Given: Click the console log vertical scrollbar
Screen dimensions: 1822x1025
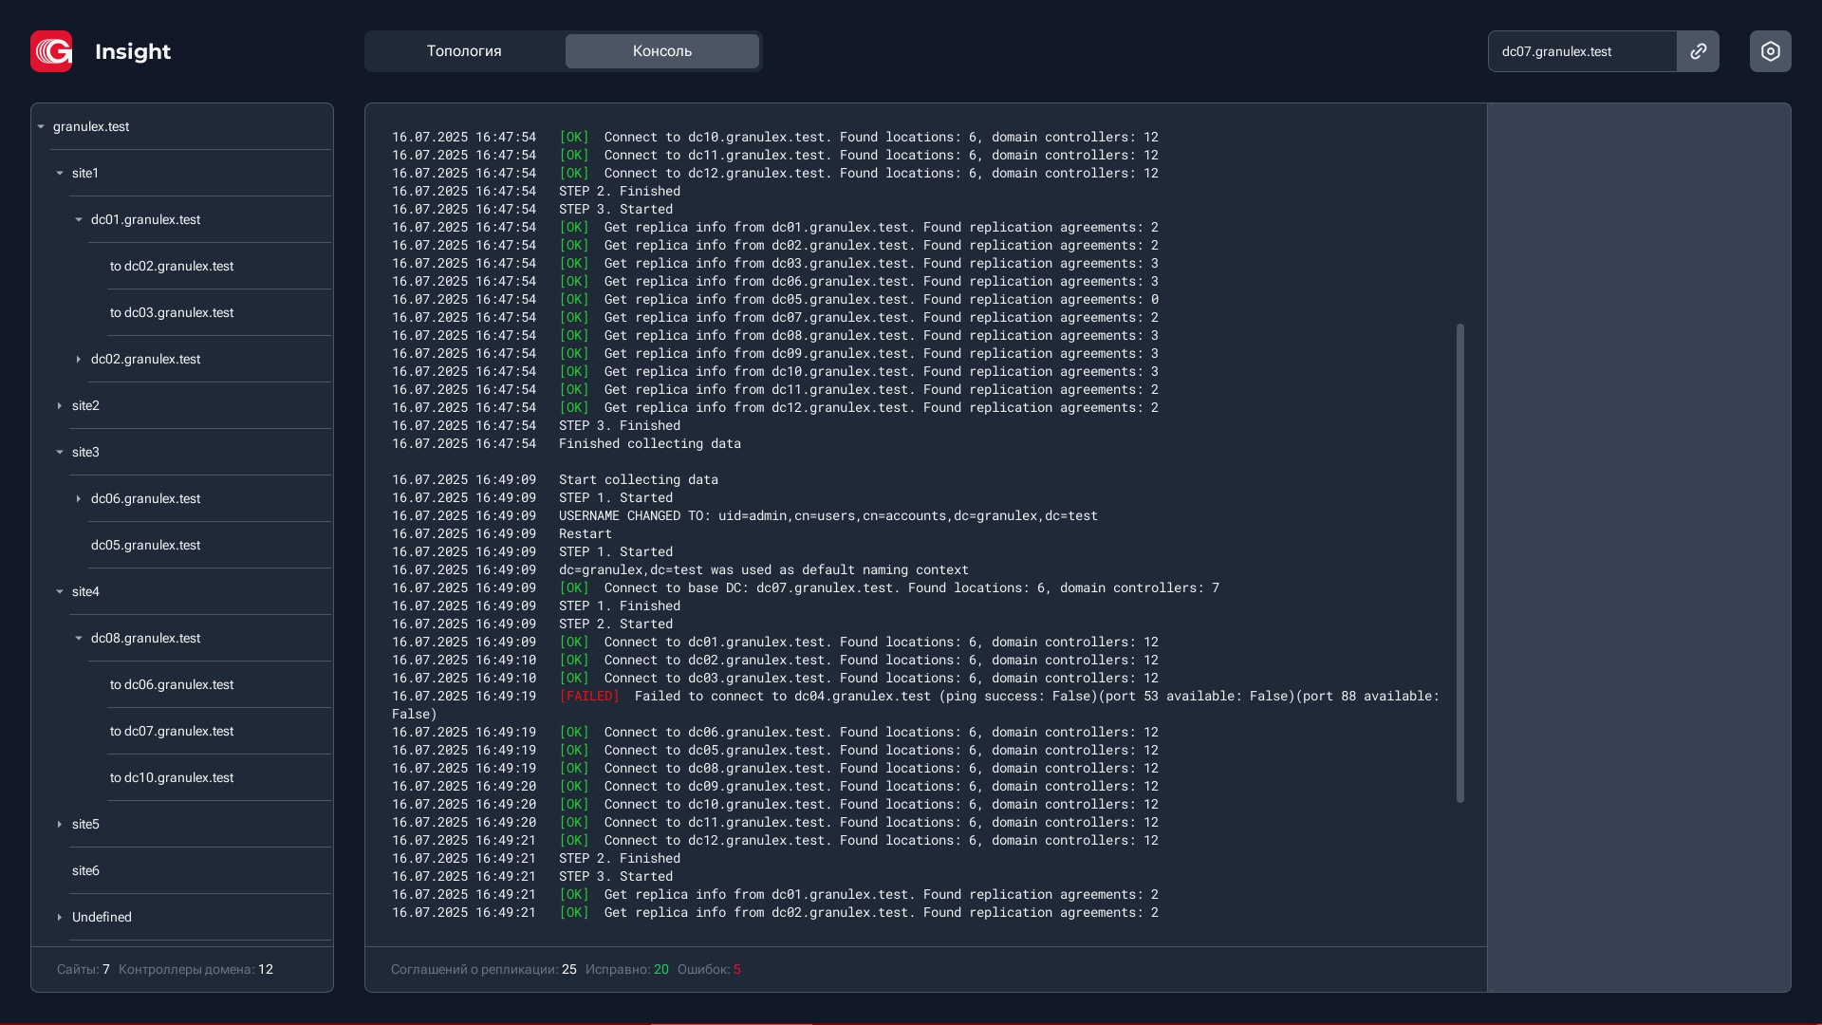Looking at the screenshot, I should [x=1459, y=563].
